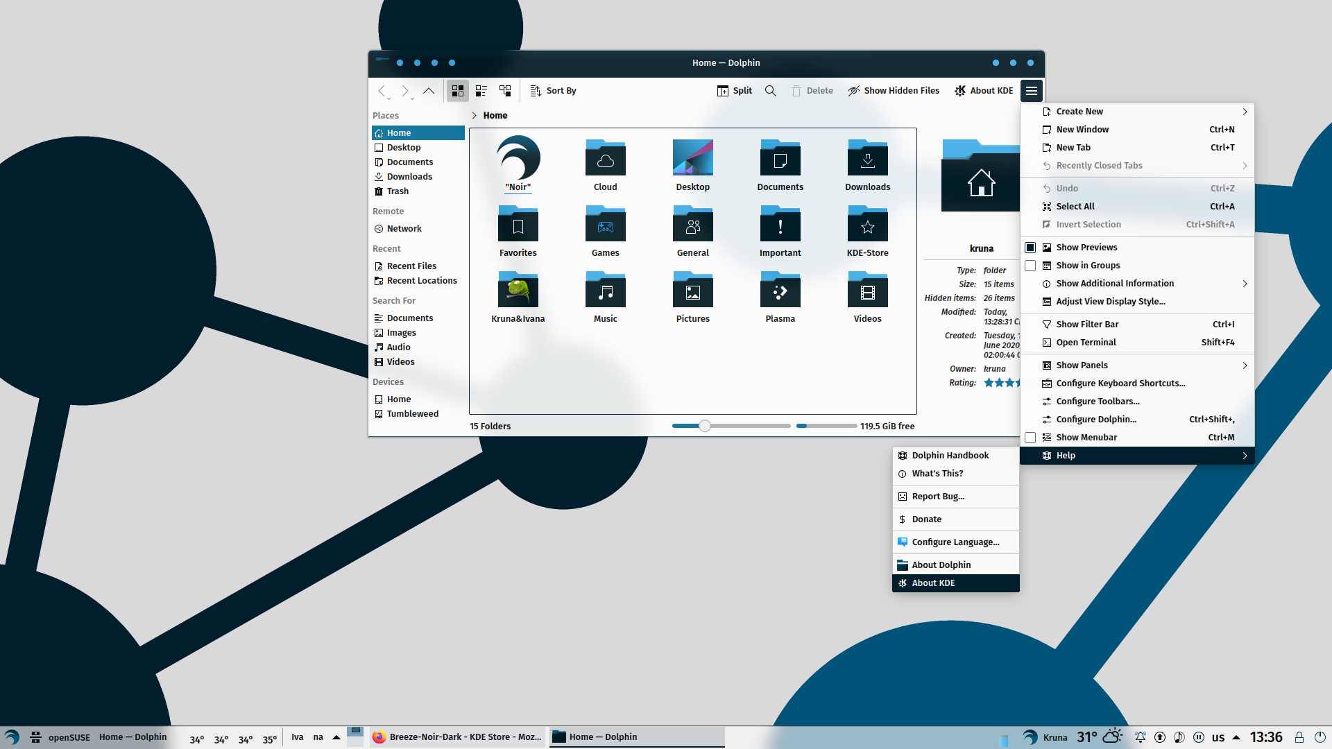Toggle Split view in the toolbar
Viewport: 1332px width, 749px height.
pos(735,91)
